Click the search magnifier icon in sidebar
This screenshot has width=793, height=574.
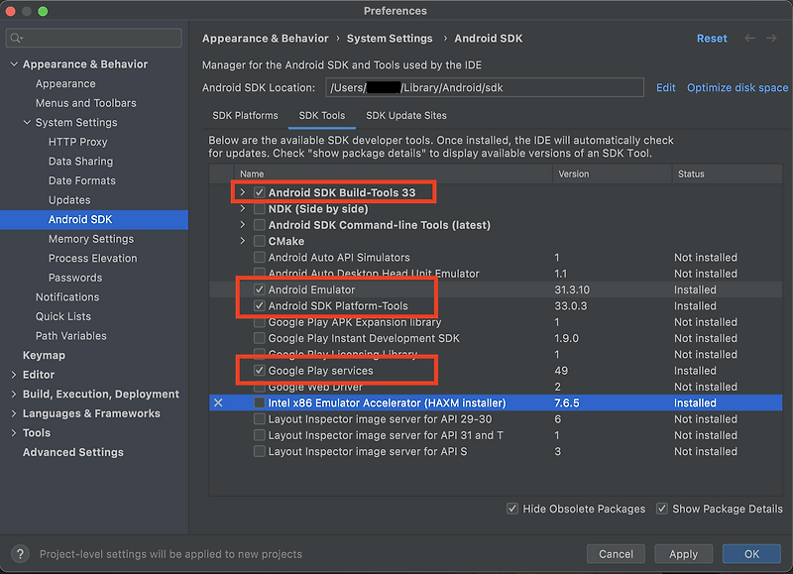tap(16, 38)
